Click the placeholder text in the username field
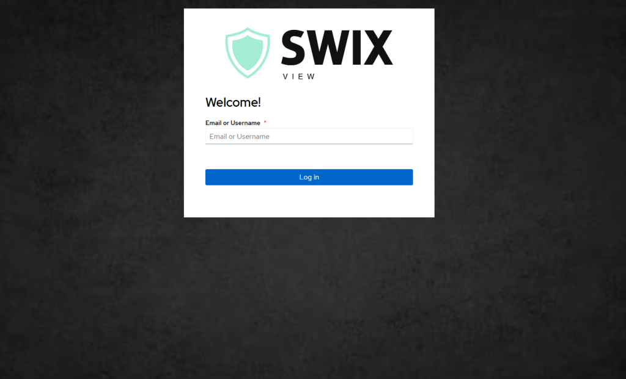Viewport: 626px width, 379px height. click(x=240, y=136)
